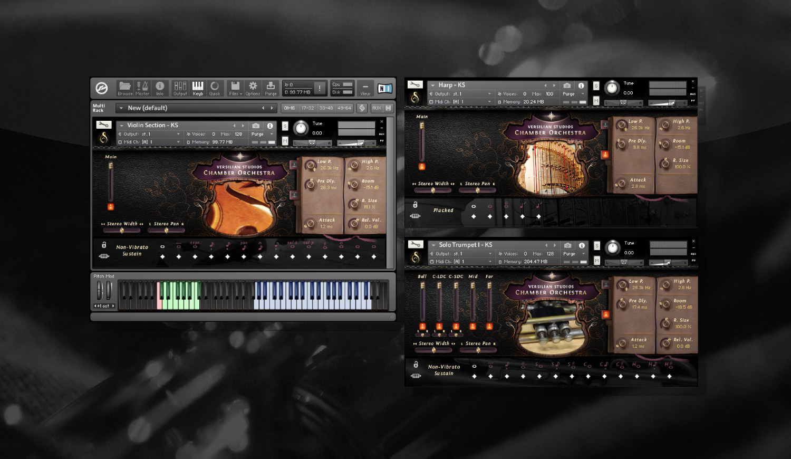Click the exclamation panic button
Image resolution: width=791 pixels, height=459 pixels.
coord(320,88)
